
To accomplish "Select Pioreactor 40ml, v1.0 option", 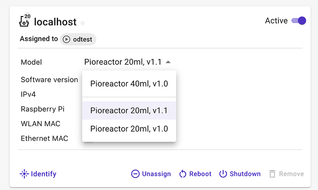I will pos(129,84).
